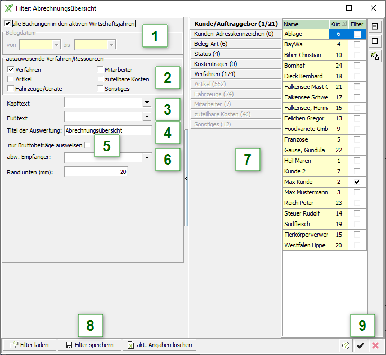Click the deselect-all empty box icon
386x355 pixels.
(x=374, y=41)
